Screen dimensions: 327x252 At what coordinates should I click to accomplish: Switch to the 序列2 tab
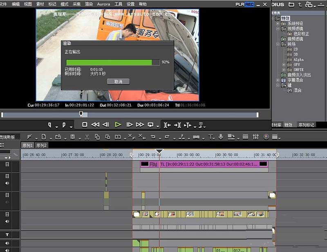pos(41,145)
